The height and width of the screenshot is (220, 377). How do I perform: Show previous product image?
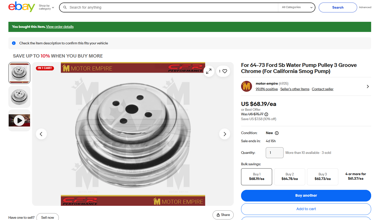pos(41,134)
